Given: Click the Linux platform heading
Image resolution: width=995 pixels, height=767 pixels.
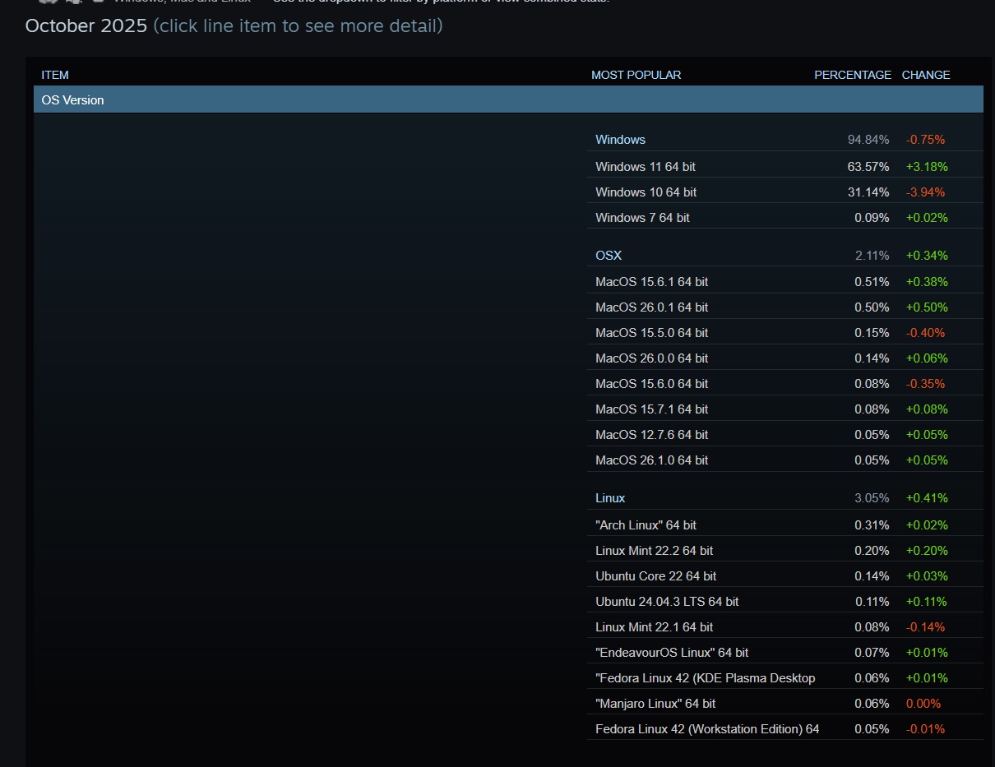Looking at the screenshot, I should pyautogui.click(x=610, y=498).
